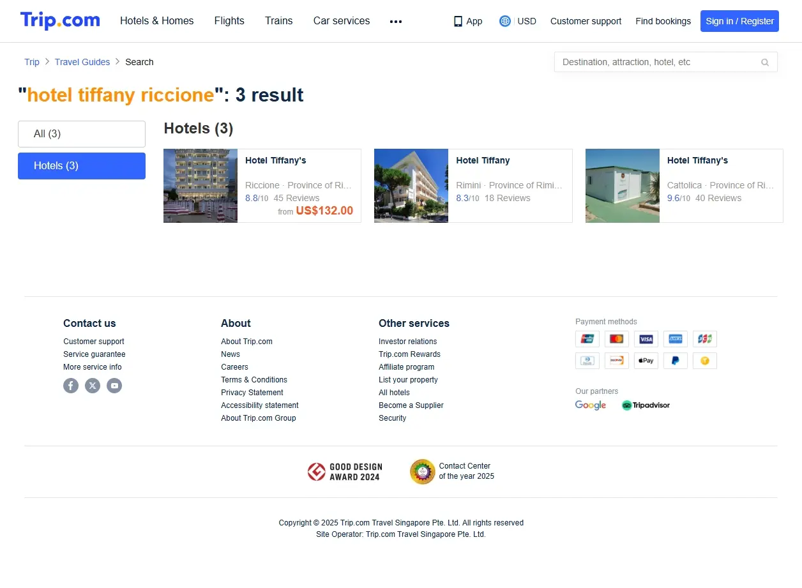802x588 pixels.
Task: Open Accessibility statement link
Action: click(x=260, y=405)
